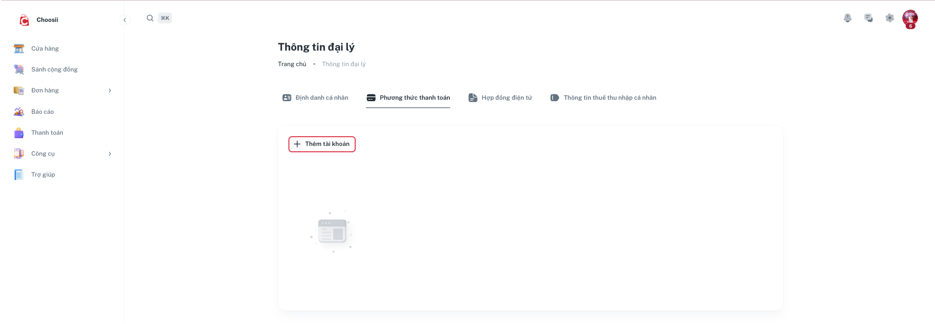
Task: Go to Trang chủ breadcrumb link
Action: point(292,64)
